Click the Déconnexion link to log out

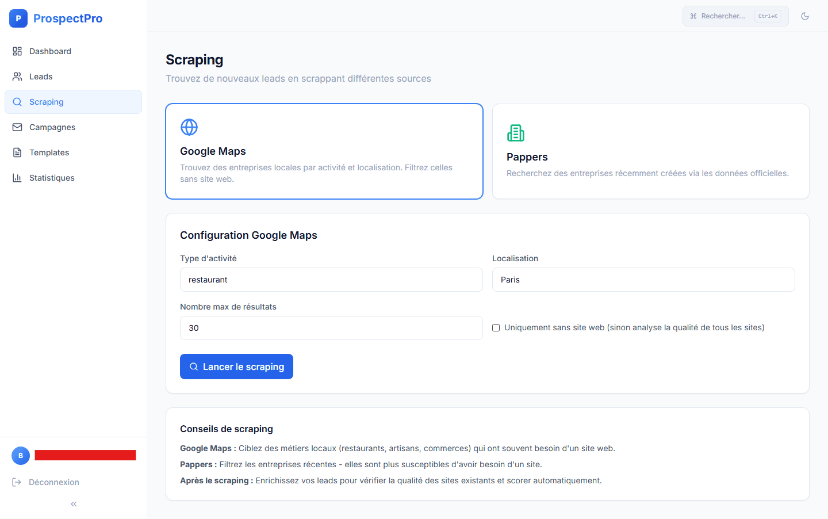pyautogui.click(x=53, y=482)
